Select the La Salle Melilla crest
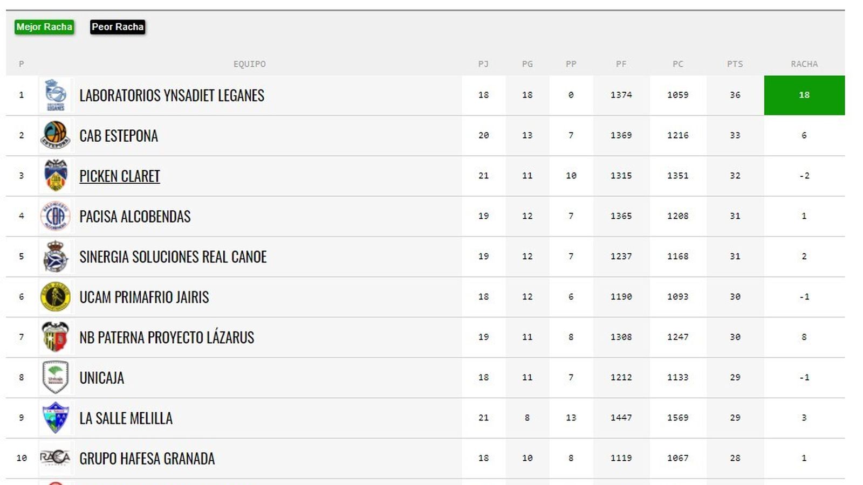The image size is (863, 485). tap(56, 418)
